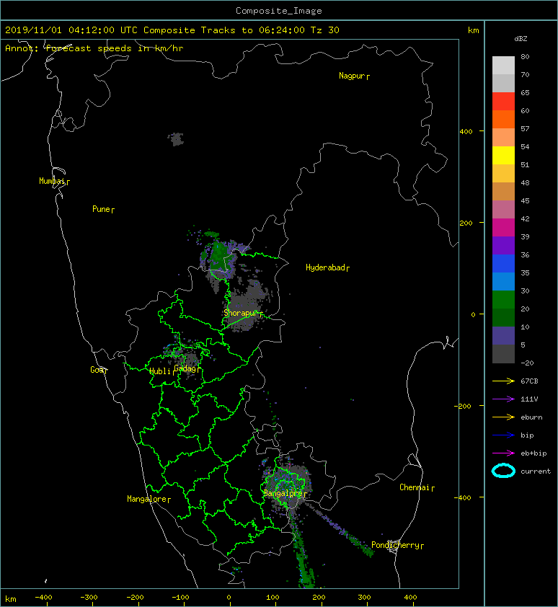Select the slate-purple swatch near 10 dBZ
Viewport: 558px width, 607px height.
(503, 336)
